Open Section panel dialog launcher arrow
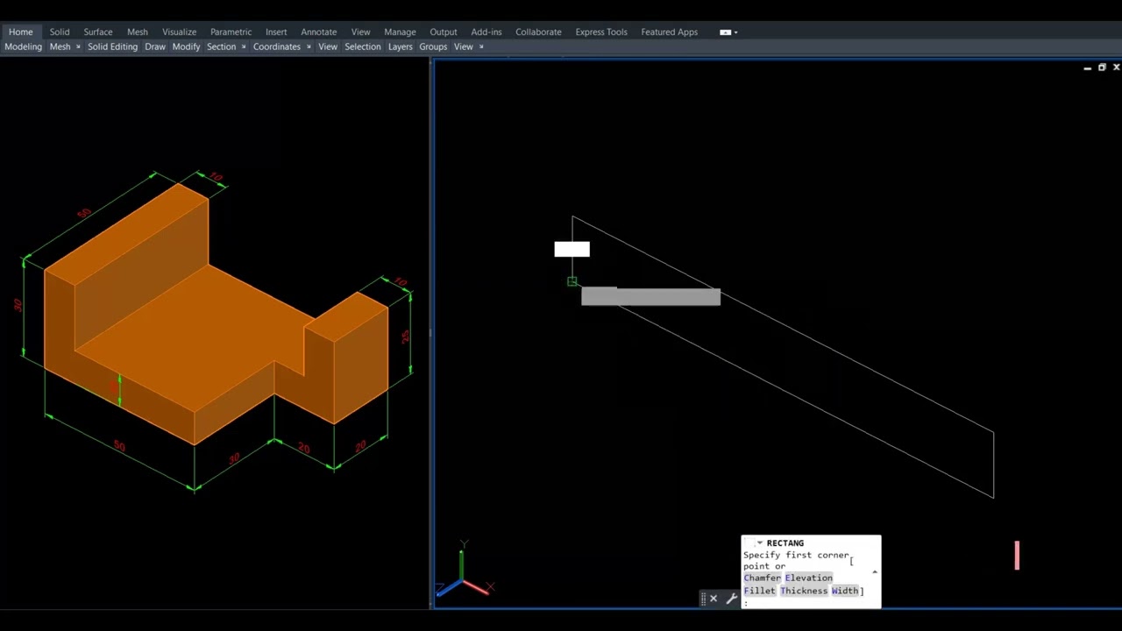 click(244, 46)
